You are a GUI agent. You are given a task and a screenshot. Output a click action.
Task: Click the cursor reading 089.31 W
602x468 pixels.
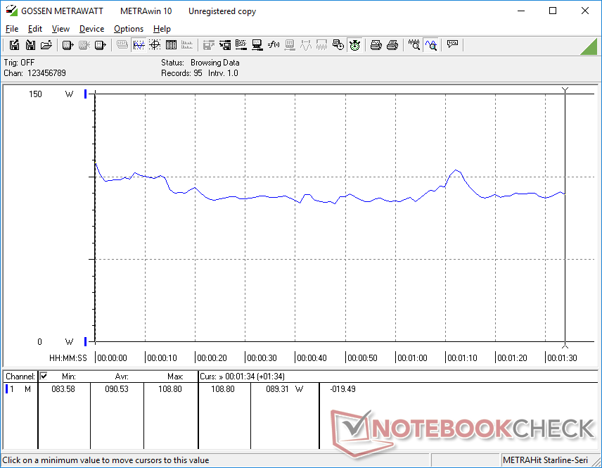[284, 389]
